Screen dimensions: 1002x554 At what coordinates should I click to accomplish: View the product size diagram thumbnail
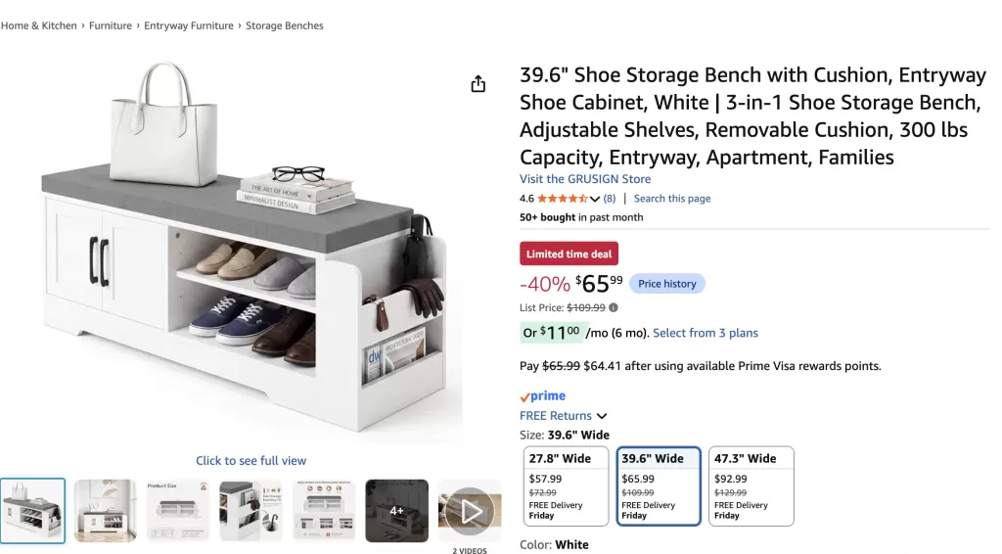click(178, 511)
